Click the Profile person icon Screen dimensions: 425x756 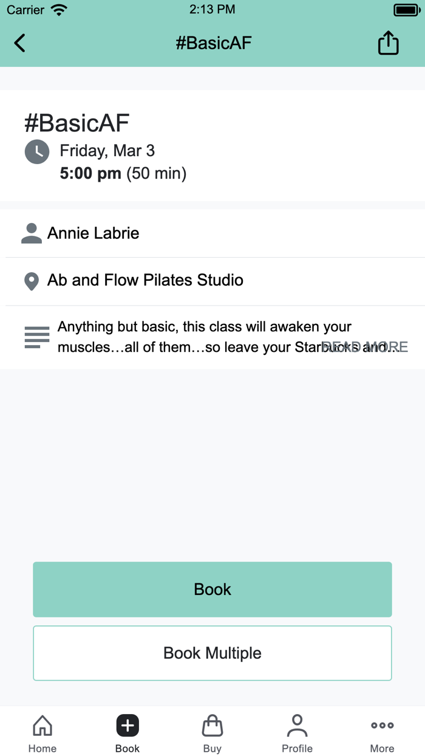[297, 724]
